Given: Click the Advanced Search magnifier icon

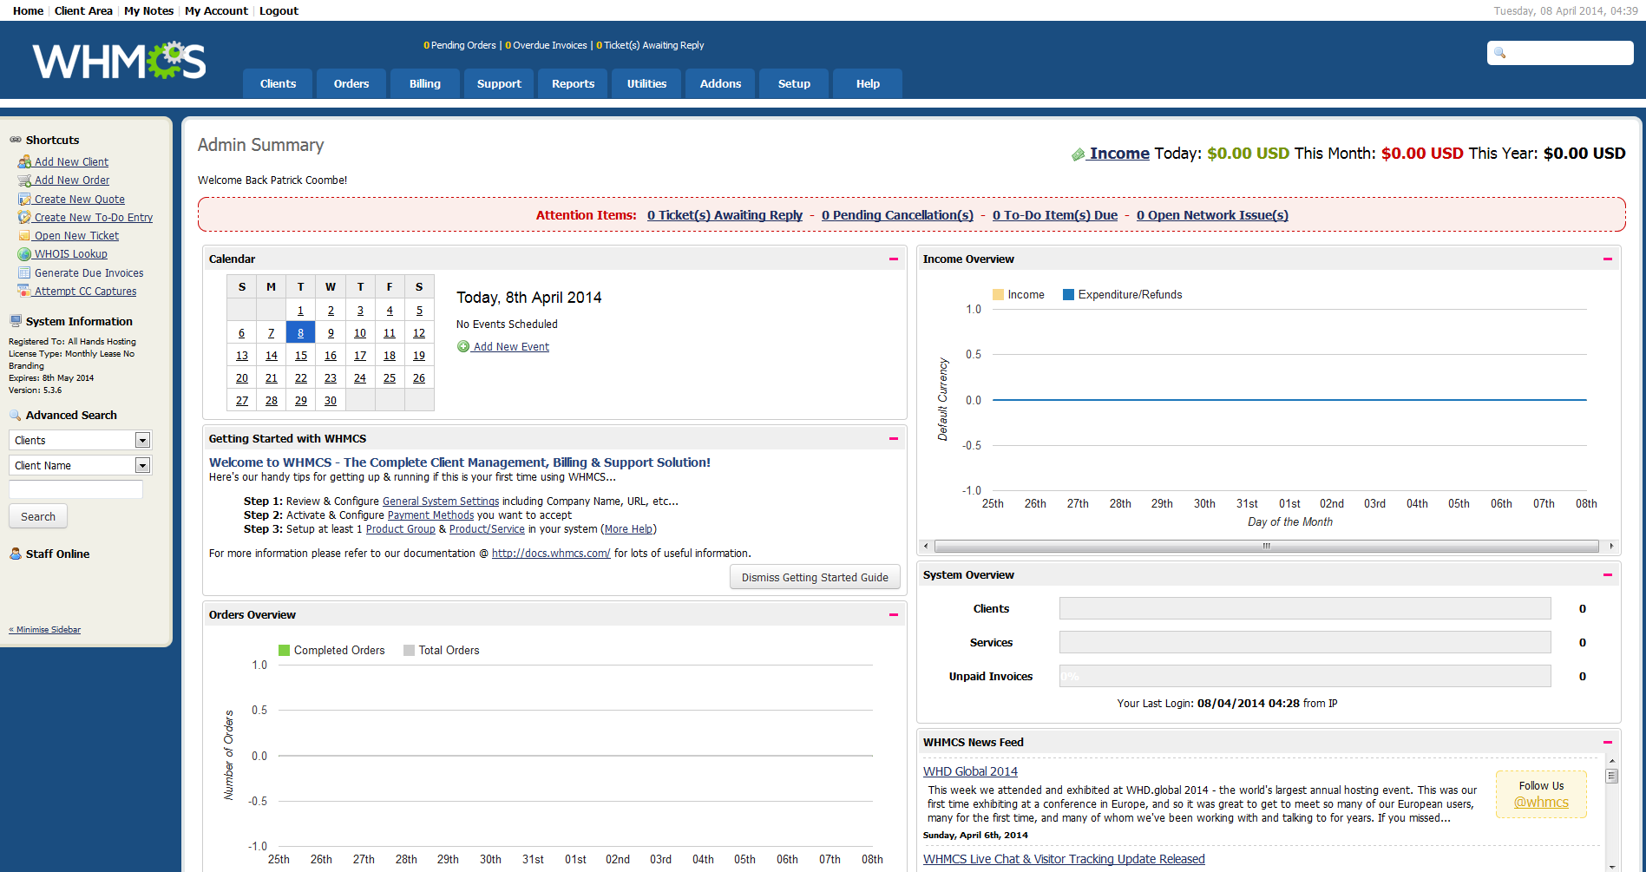Looking at the screenshot, I should point(16,415).
